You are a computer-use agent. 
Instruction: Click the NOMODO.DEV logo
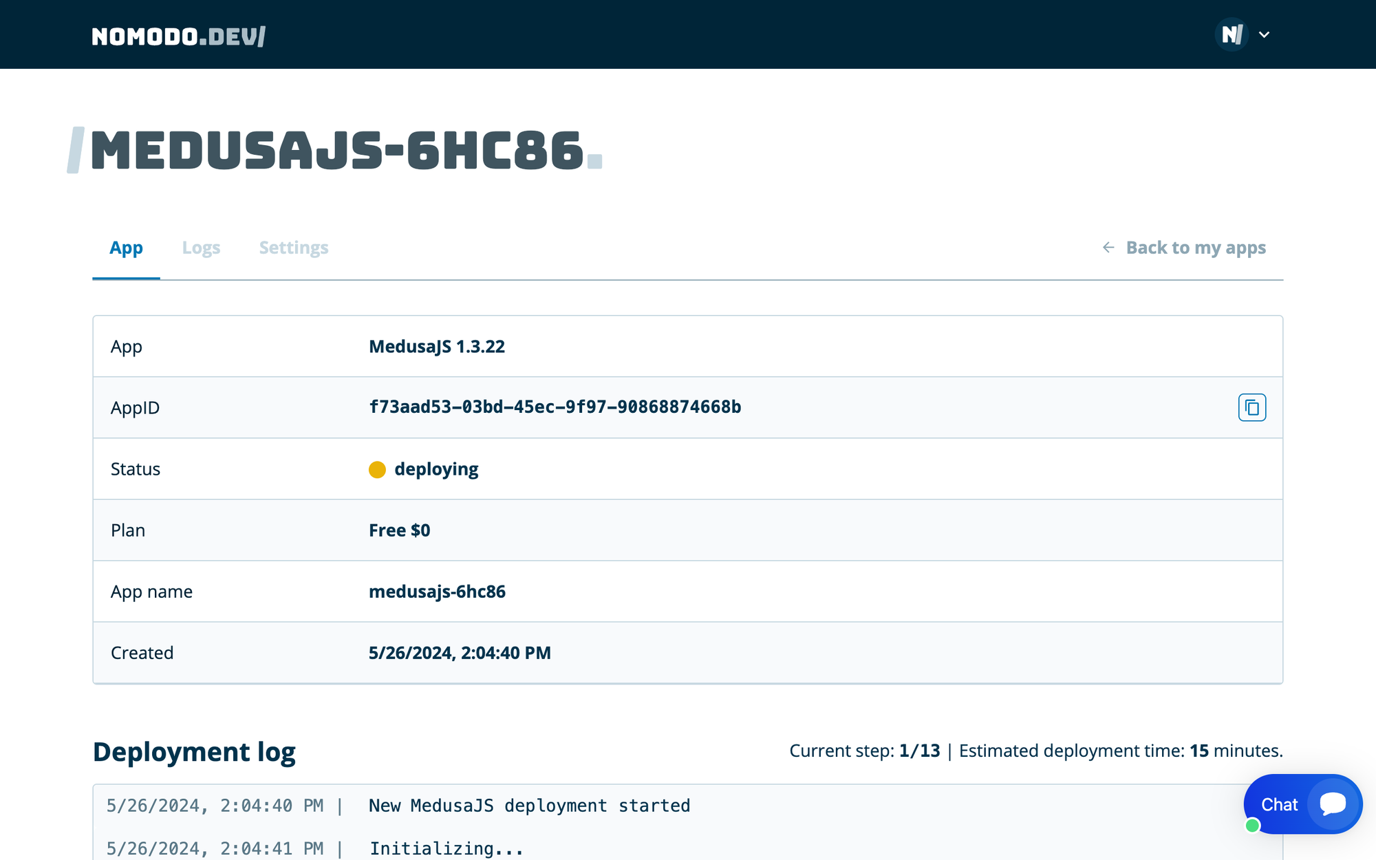tap(178, 36)
